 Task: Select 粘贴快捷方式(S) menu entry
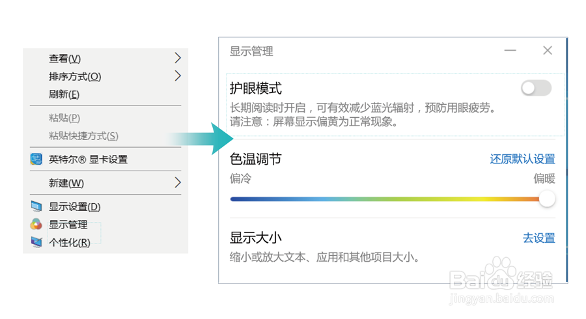[x=83, y=135]
